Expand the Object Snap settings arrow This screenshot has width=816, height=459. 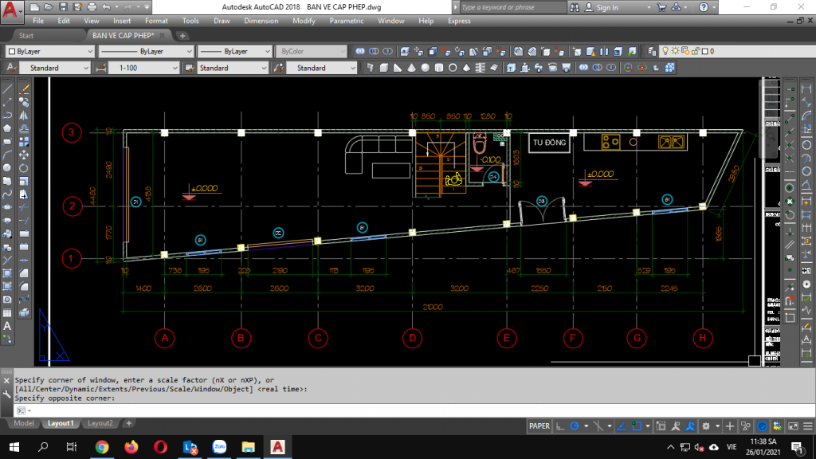pyautogui.click(x=647, y=426)
